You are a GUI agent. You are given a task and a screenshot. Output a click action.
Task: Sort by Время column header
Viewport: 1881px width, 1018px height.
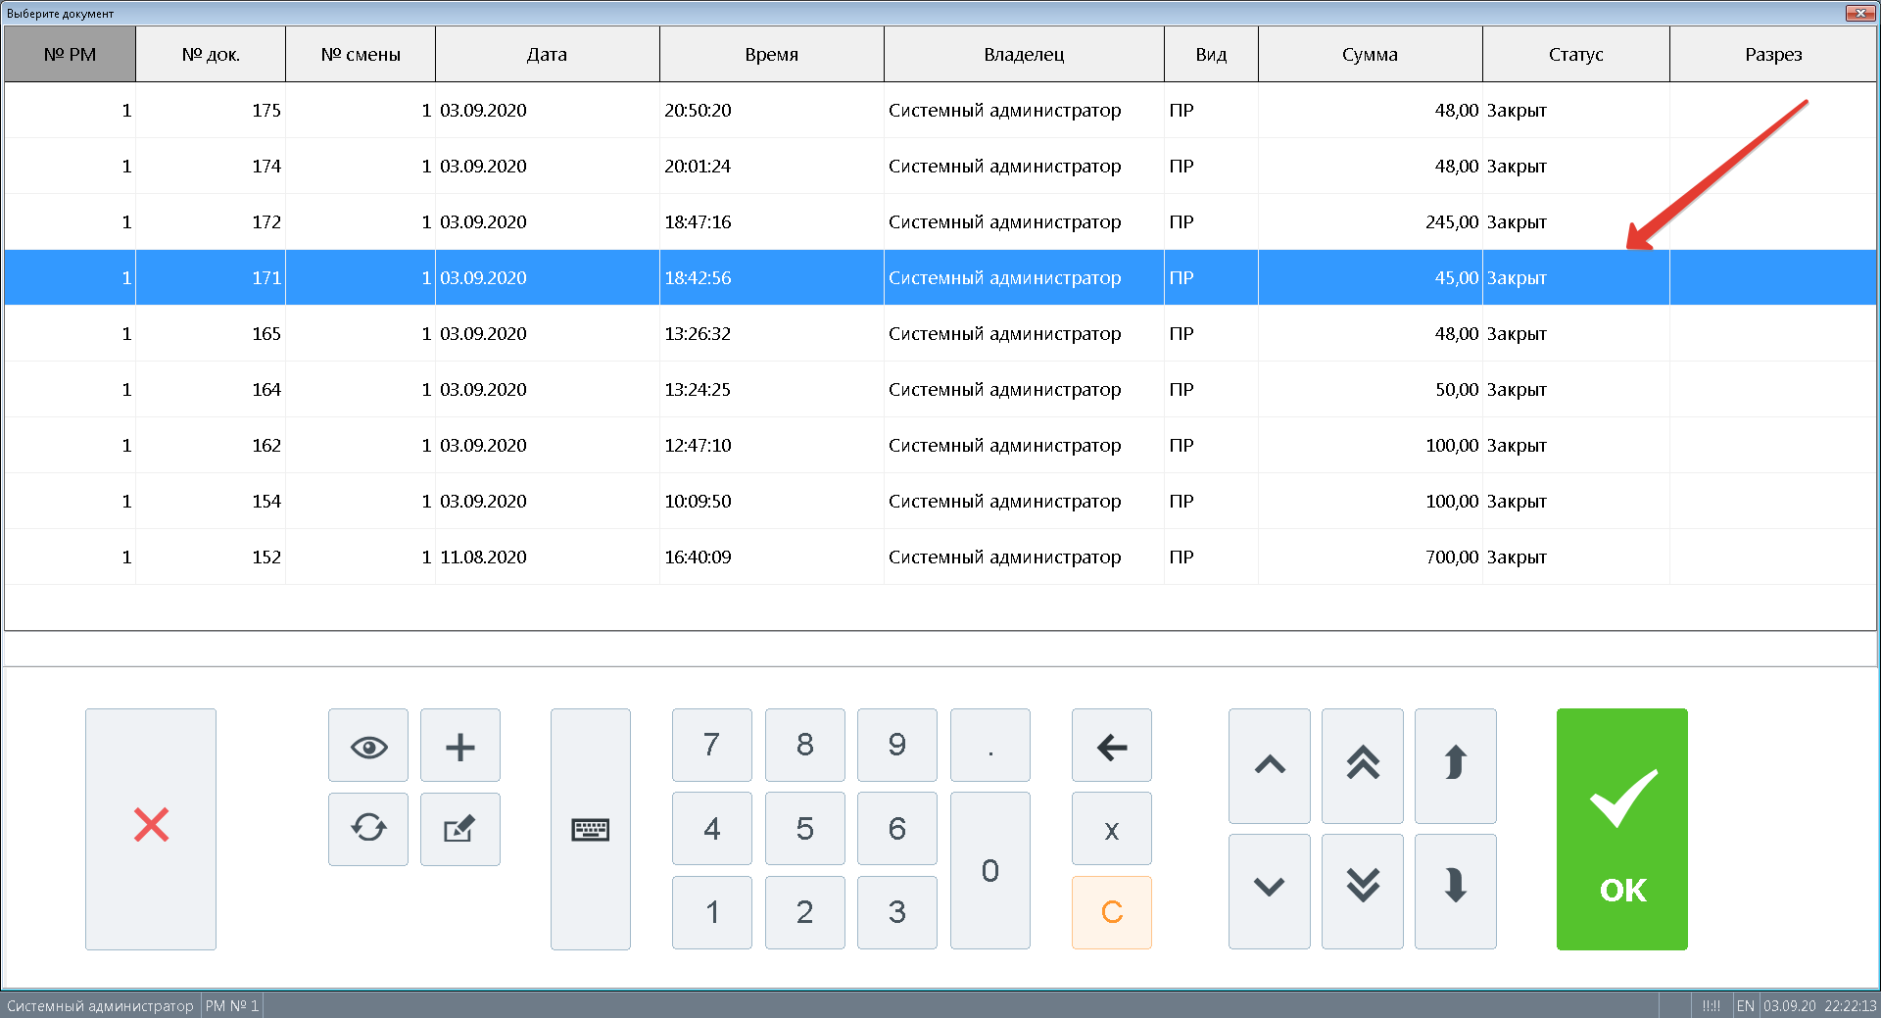772,54
